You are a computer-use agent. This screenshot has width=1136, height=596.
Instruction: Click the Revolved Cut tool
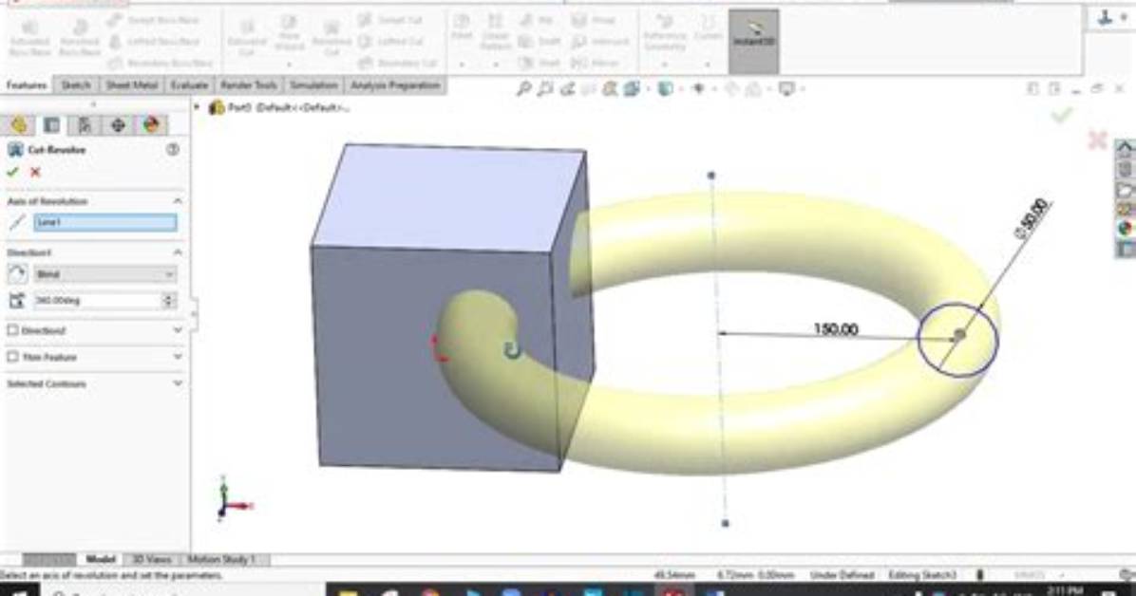(x=331, y=38)
